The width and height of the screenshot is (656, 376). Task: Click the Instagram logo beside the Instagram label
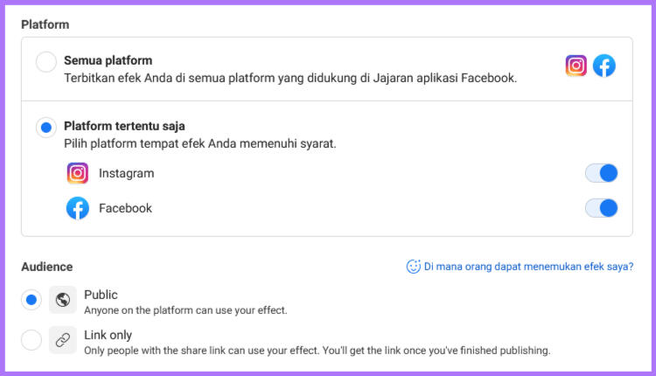click(x=77, y=173)
